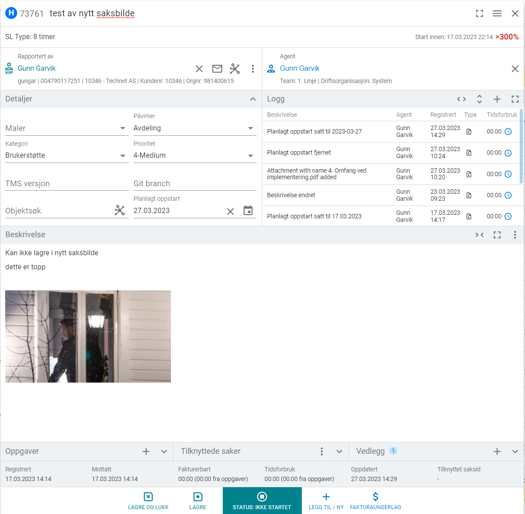Add an attachment in Vedlegg

497,451
